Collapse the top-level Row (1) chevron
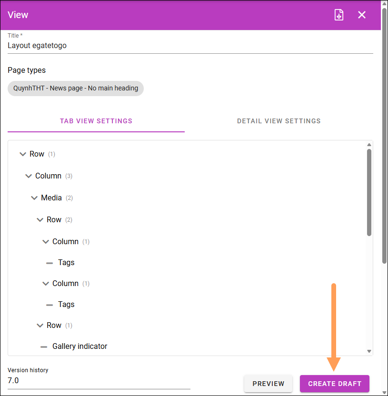The height and width of the screenshot is (396, 388). coord(23,154)
